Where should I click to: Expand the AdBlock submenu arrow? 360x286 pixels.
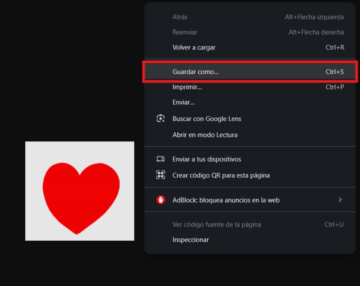[x=340, y=200]
